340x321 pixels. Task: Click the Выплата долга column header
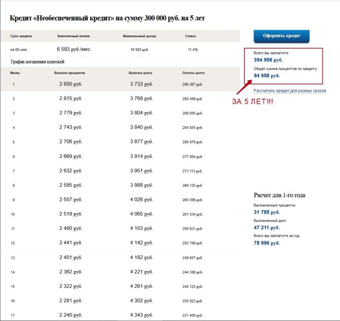point(140,73)
